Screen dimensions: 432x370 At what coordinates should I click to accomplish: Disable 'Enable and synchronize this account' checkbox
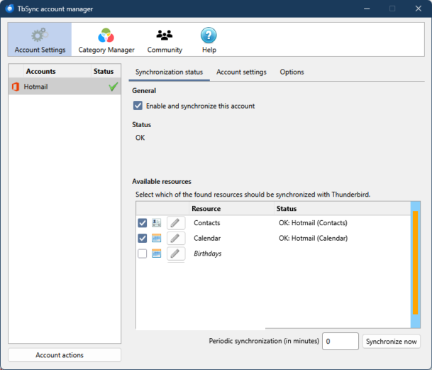click(x=138, y=106)
